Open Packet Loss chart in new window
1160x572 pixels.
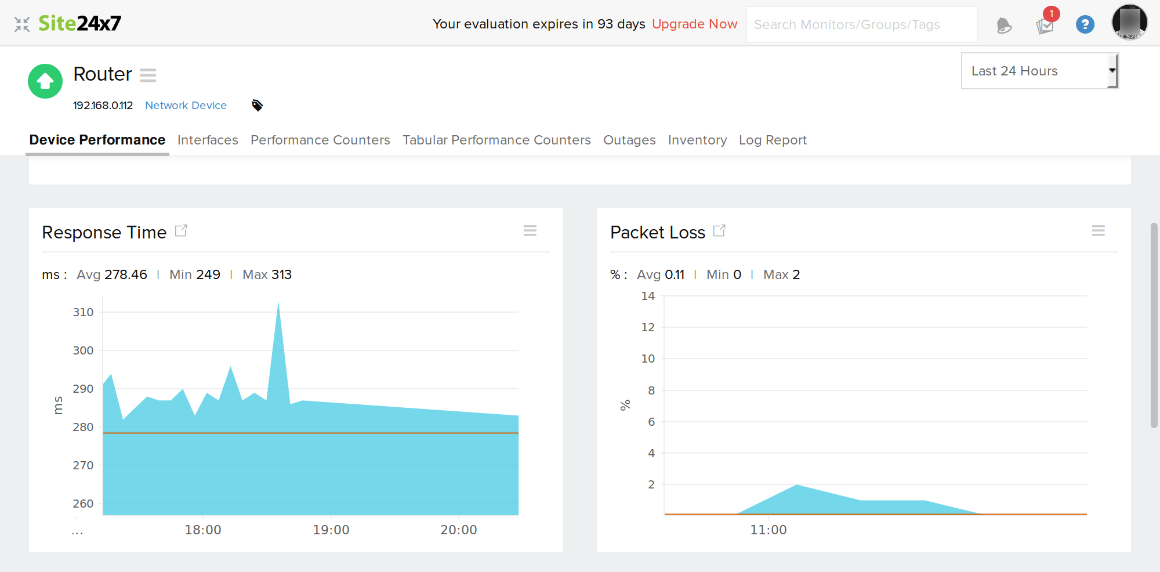(719, 231)
